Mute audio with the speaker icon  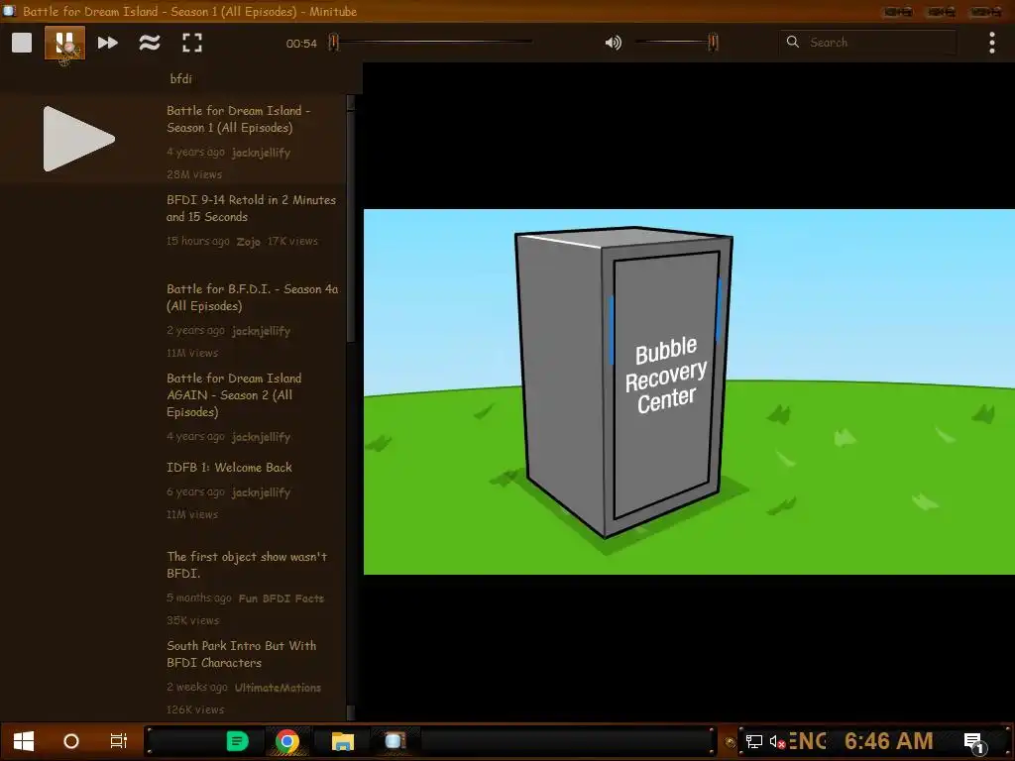(x=613, y=43)
